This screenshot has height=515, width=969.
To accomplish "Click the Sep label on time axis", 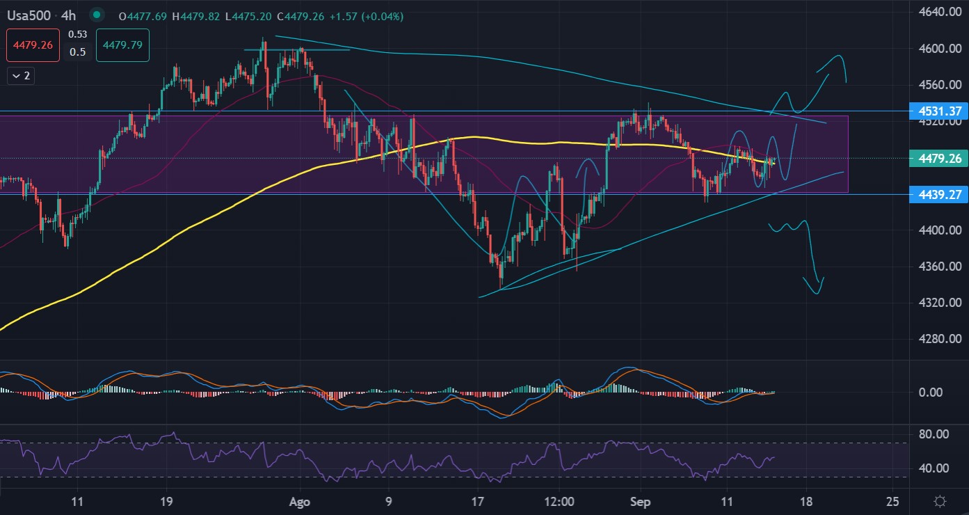I will point(639,501).
